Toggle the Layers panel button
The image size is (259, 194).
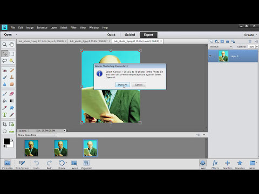tap(203, 164)
